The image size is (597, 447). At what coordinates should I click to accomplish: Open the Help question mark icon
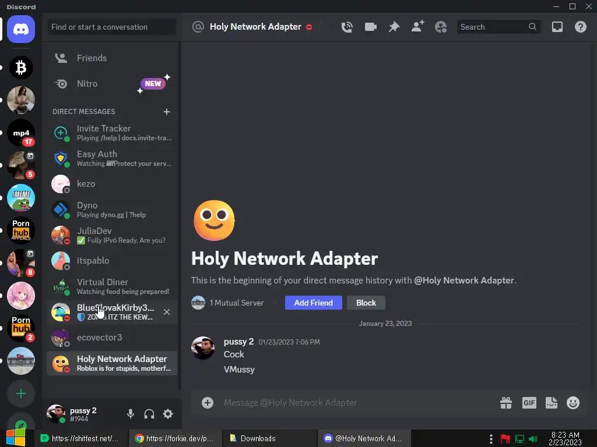click(581, 27)
